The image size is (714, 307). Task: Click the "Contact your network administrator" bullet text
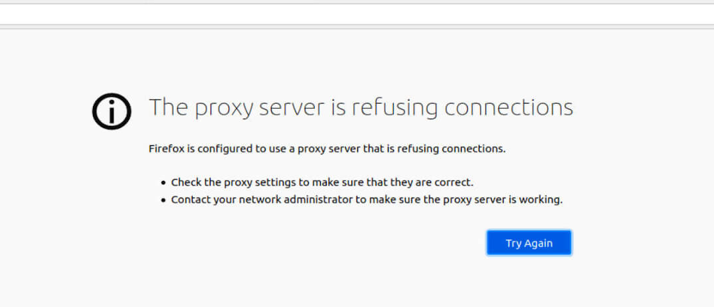367,199
